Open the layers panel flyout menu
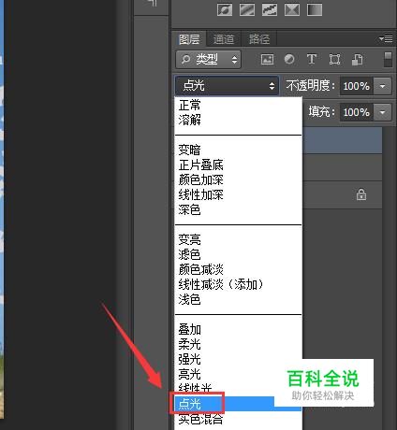397x430 pixels. pos(386,38)
